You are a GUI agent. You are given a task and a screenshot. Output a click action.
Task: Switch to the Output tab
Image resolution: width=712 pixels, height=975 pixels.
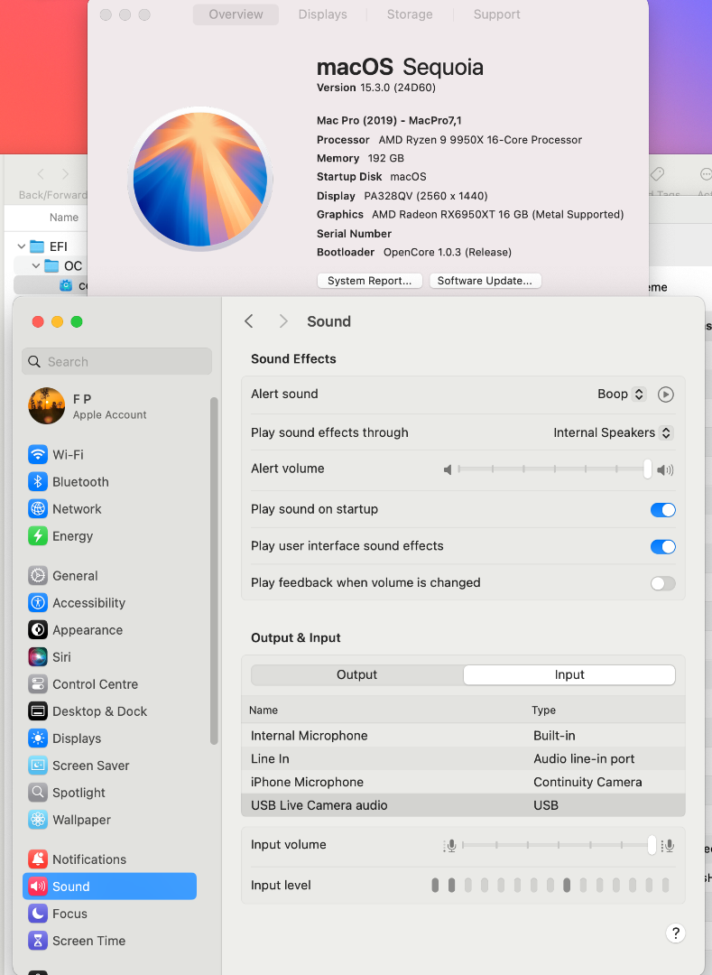pos(356,675)
